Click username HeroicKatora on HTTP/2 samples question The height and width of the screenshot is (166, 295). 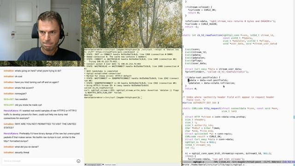[11, 111]
